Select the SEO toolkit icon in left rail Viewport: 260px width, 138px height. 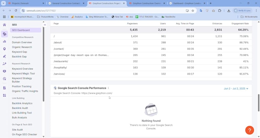tap(5, 34)
